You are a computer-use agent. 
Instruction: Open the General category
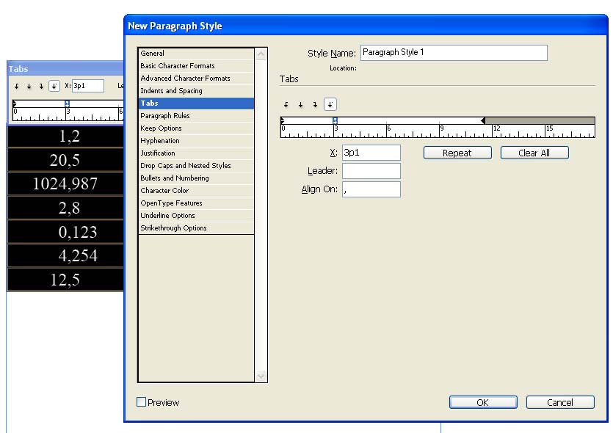point(196,54)
